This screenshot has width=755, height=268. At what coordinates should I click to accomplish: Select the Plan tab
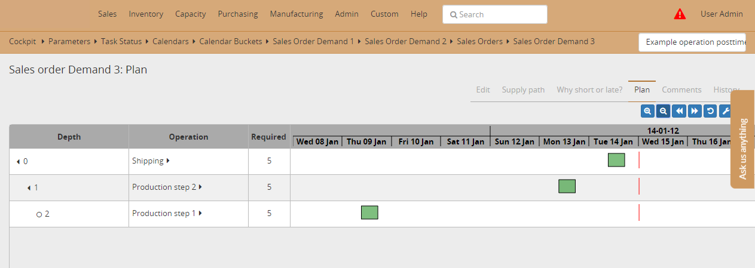click(642, 90)
